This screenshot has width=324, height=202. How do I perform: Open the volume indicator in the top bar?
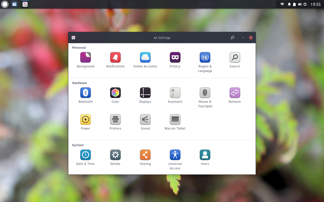pos(299,4)
